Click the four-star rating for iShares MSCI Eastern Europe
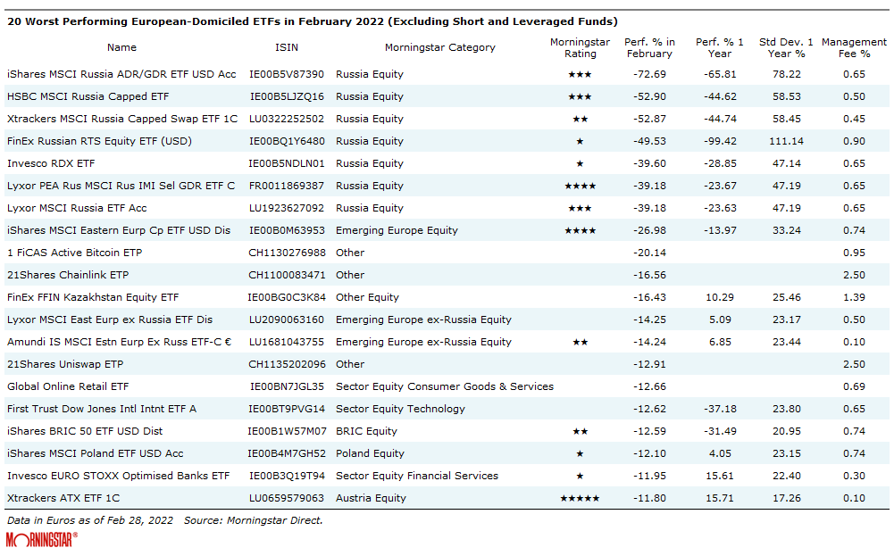This screenshot has height=556, width=894. click(x=579, y=230)
